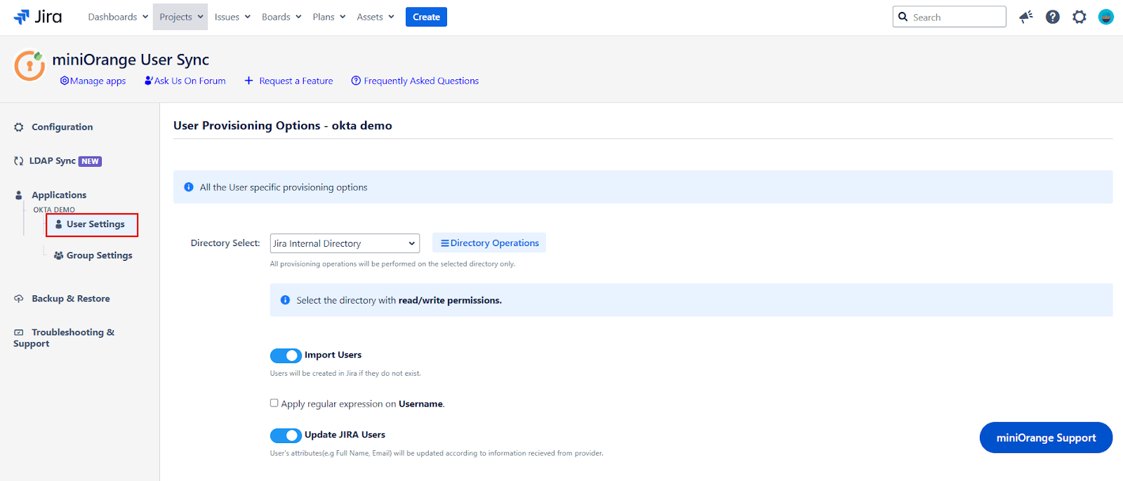Click the LDAP Sync refresh icon
The height and width of the screenshot is (481, 1123).
point(19,161)
